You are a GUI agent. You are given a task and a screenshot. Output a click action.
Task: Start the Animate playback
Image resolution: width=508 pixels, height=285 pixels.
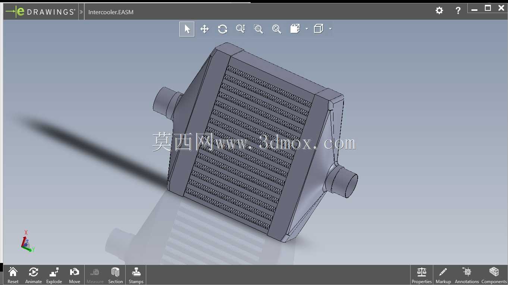[x=34, y=275]
